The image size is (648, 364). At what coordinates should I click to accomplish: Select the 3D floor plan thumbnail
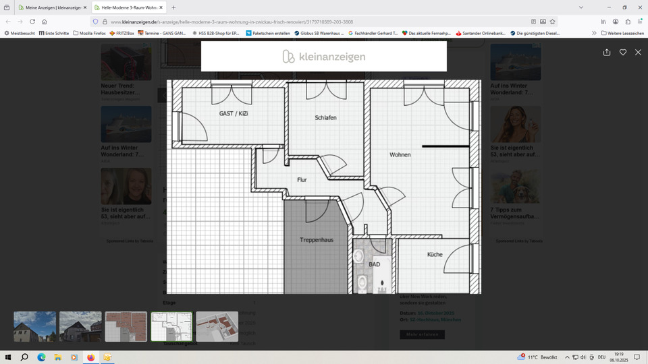(x=217, y=326)
